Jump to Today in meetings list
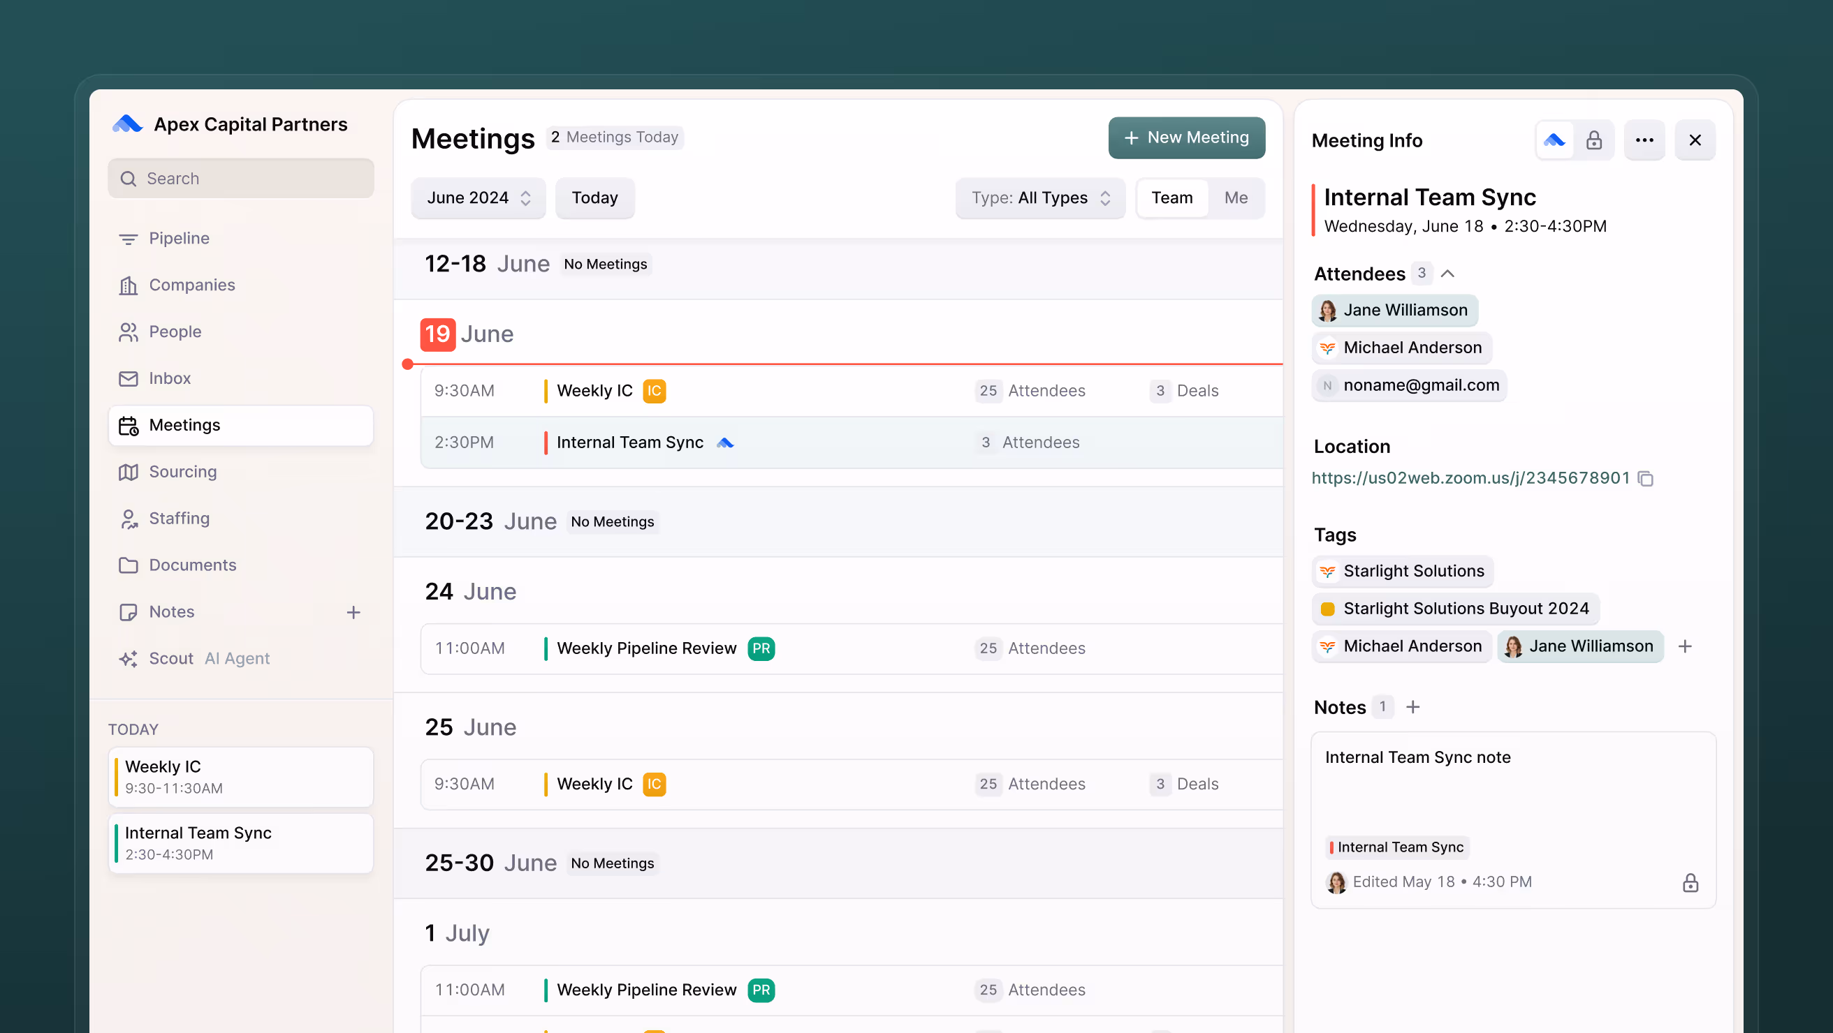Viewport: 1833px width, 1033px height. [595, 198]
